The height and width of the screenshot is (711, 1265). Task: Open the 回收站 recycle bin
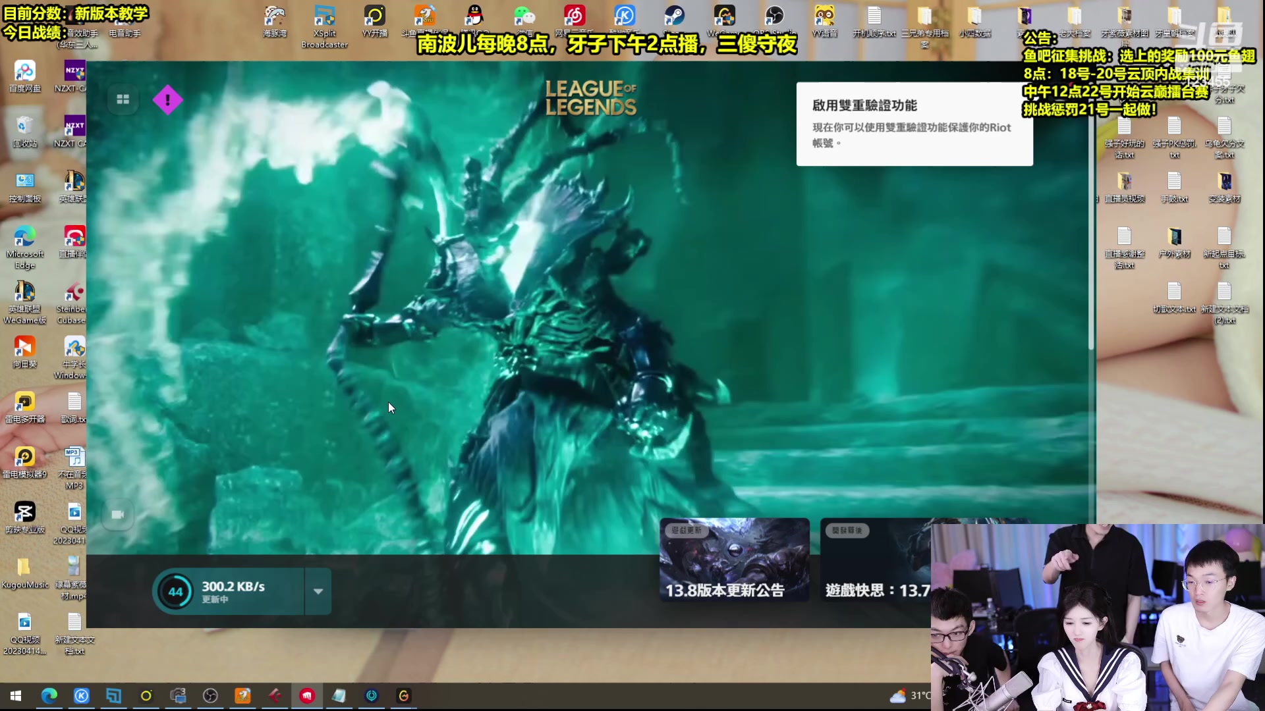click(25, 132)
